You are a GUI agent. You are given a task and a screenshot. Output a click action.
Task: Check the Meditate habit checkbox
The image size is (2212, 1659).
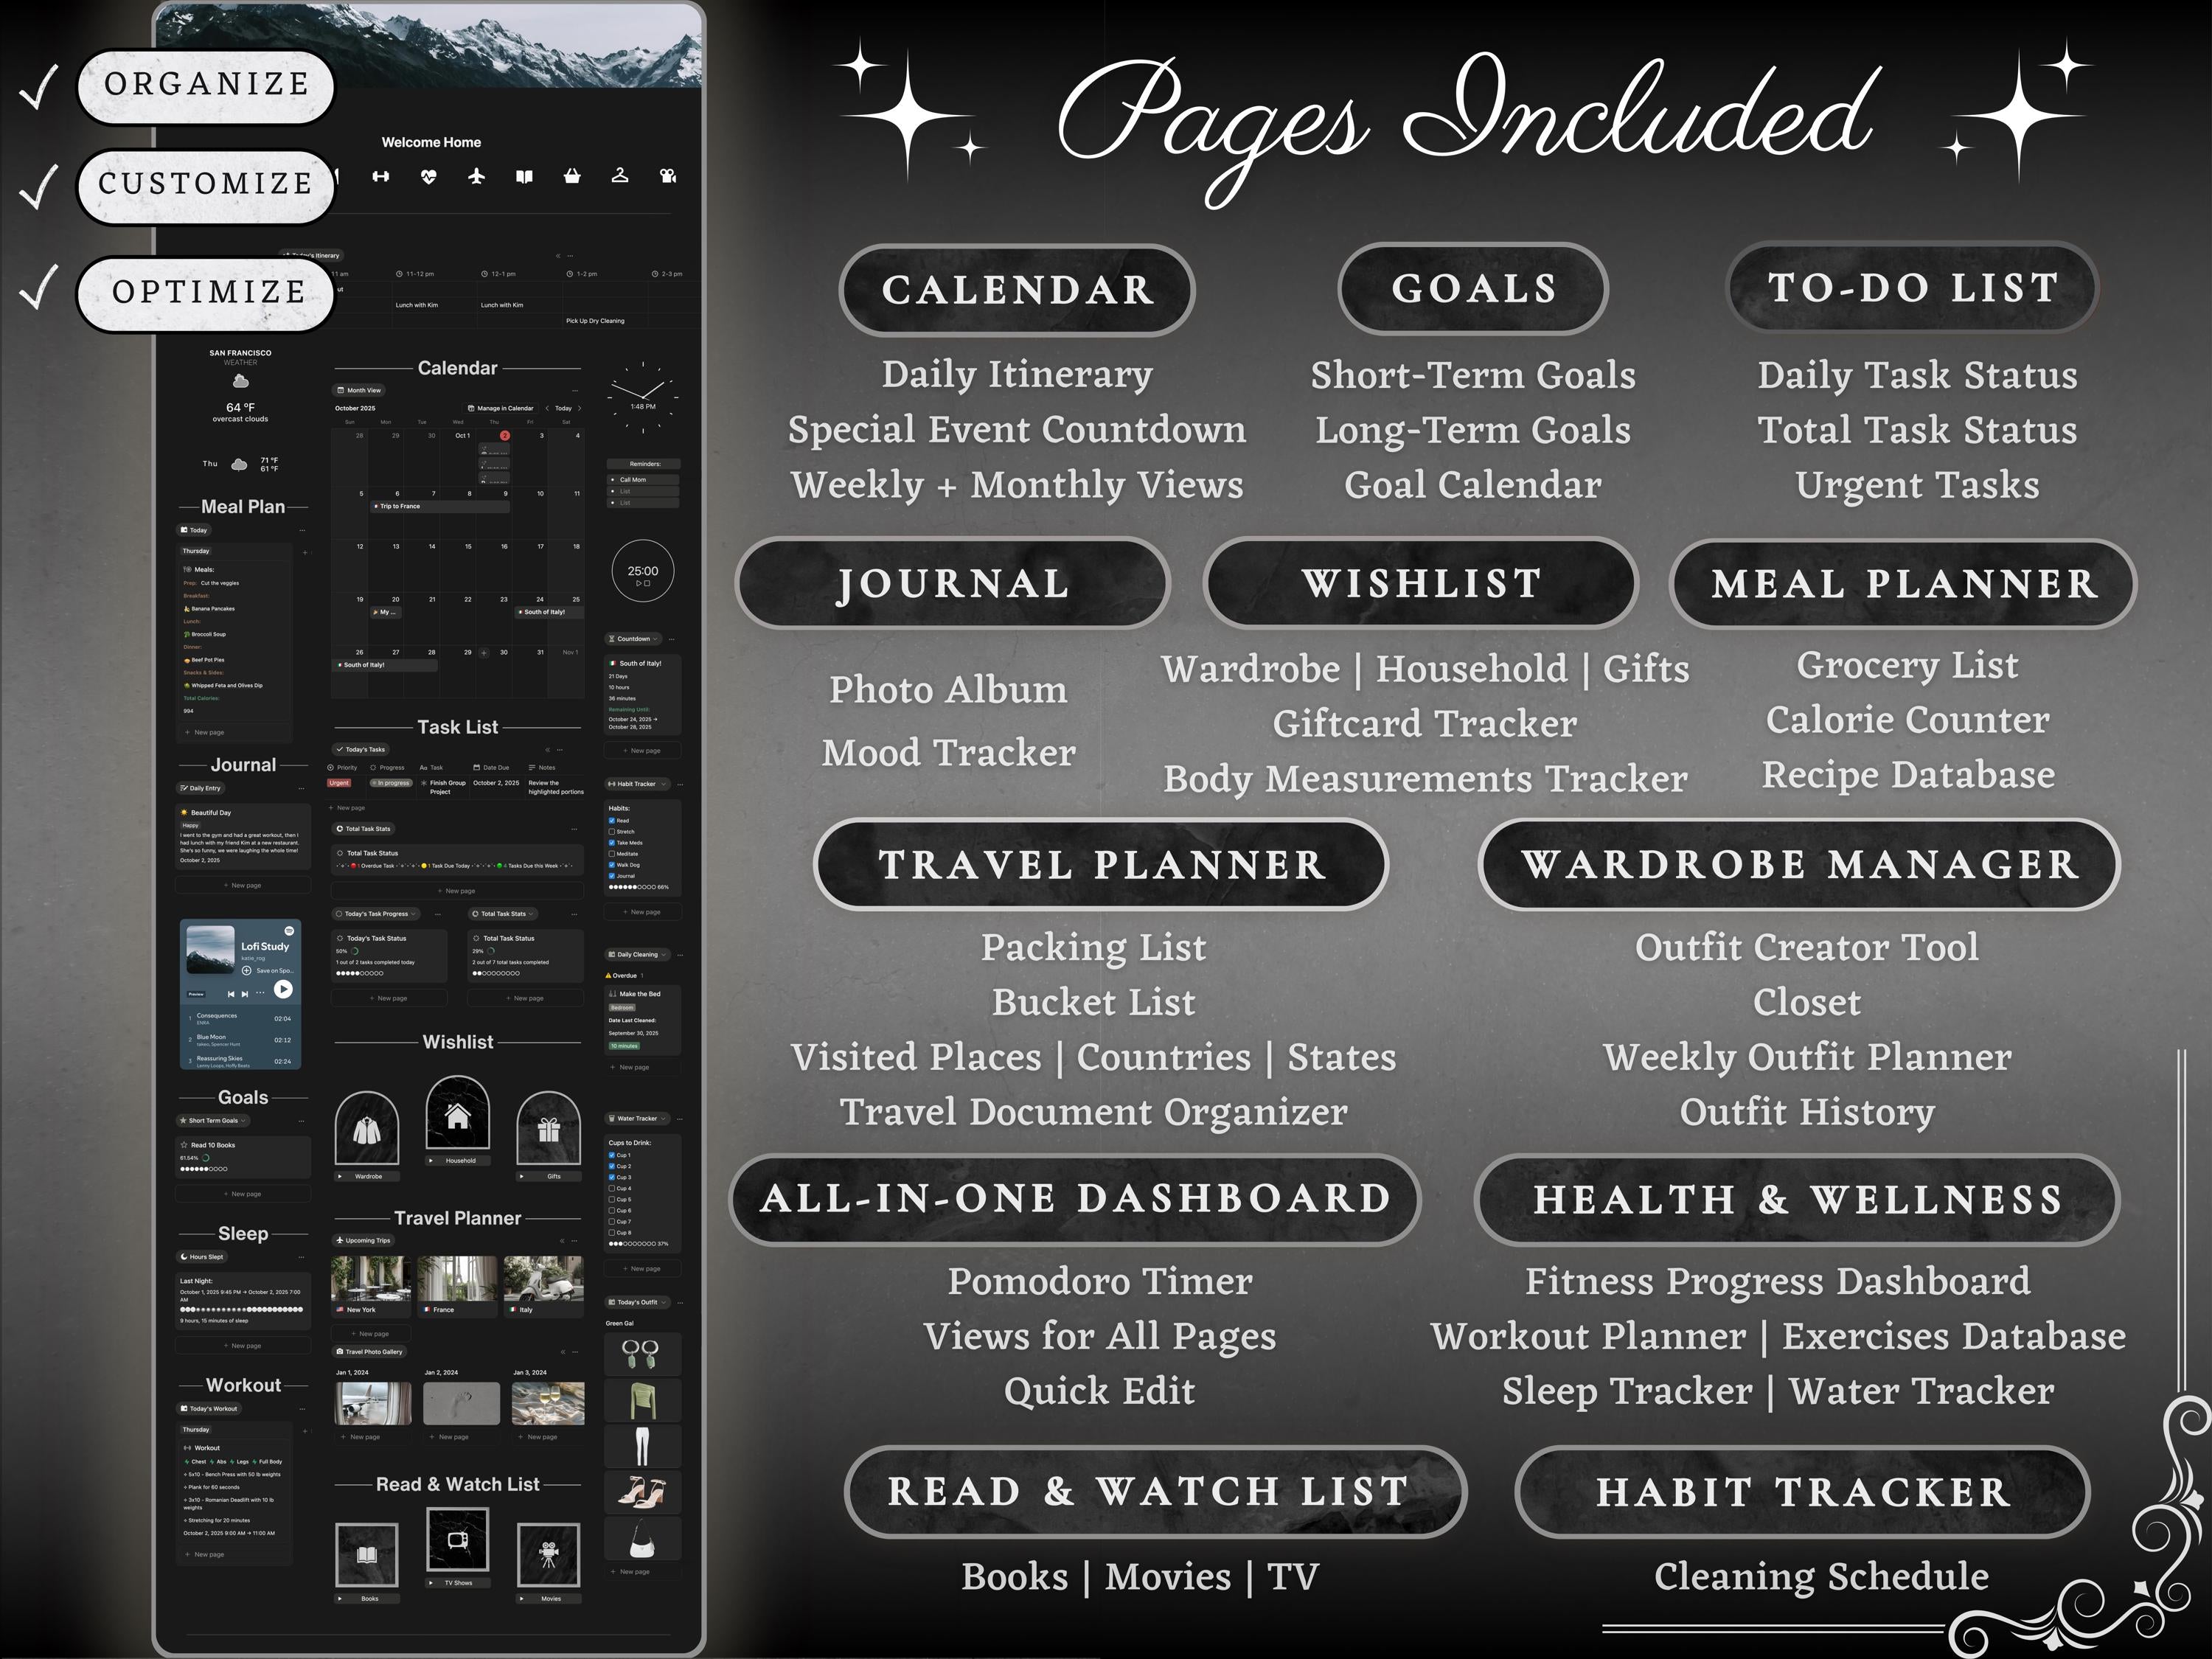pyautogui.click(x=612, y=854)
